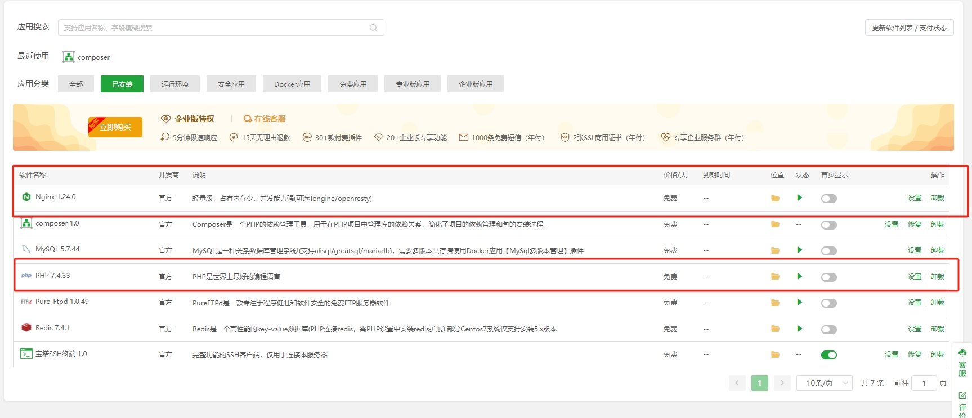Toggle MySQL homepage display switch
The width and height of the screenshot is (972, 418).
[x=829, y=251]
